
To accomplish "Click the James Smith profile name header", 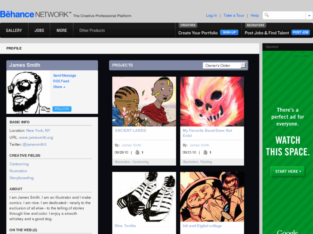I will [x=25, y=65].
